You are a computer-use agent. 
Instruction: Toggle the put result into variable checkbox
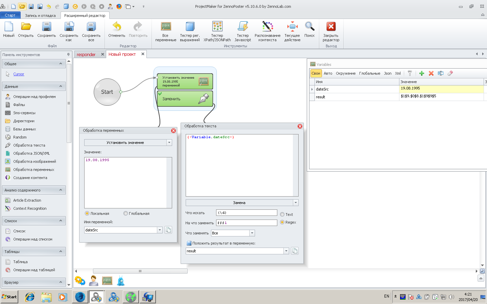(189, 243)
